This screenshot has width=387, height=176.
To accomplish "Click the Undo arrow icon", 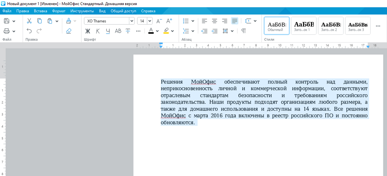I will point(29,31).
